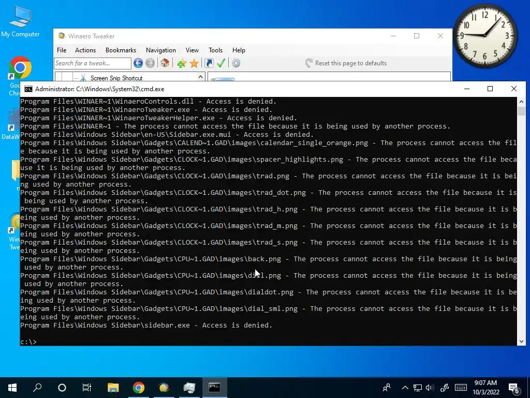Maximize the Winaero Tweaker window

coord(417,36)
